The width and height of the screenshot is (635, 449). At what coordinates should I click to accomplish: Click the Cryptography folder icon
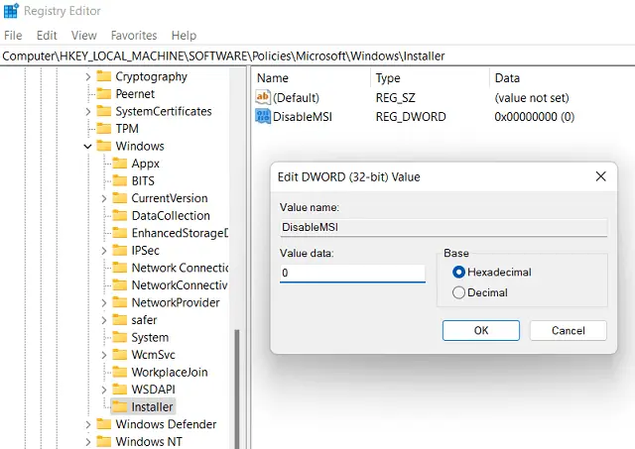click(x=103, y=76)
